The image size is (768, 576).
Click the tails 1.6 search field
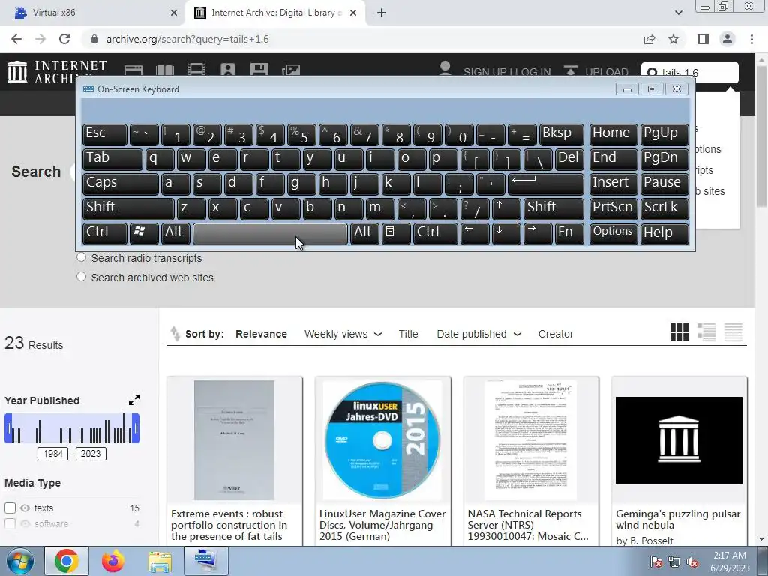tap(690, 72)
